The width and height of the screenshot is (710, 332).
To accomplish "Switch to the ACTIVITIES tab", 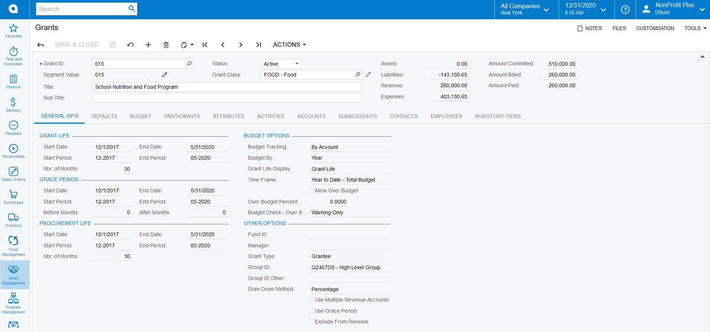I will 271,116.
